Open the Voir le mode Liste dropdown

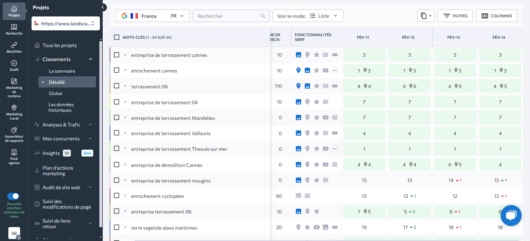click(308, 16)
